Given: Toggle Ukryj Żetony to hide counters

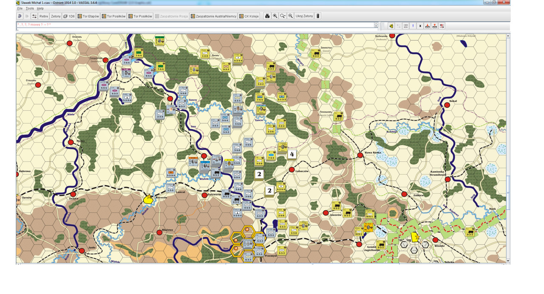Looking at the screenshot, I should (304, 16).
